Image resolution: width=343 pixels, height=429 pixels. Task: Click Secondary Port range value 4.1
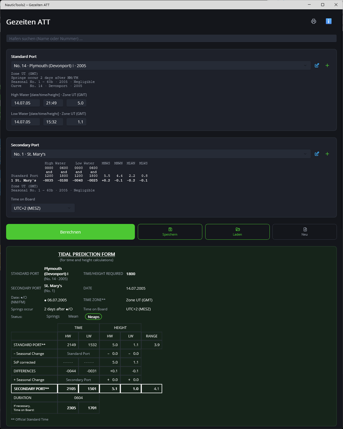coord(152,389)
